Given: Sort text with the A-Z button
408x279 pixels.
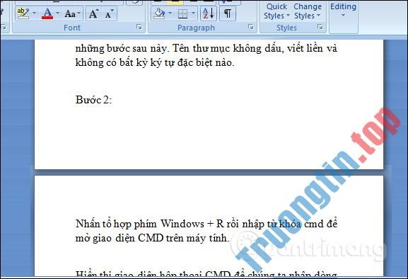Looking at the screenshot, I should point(209,13).
